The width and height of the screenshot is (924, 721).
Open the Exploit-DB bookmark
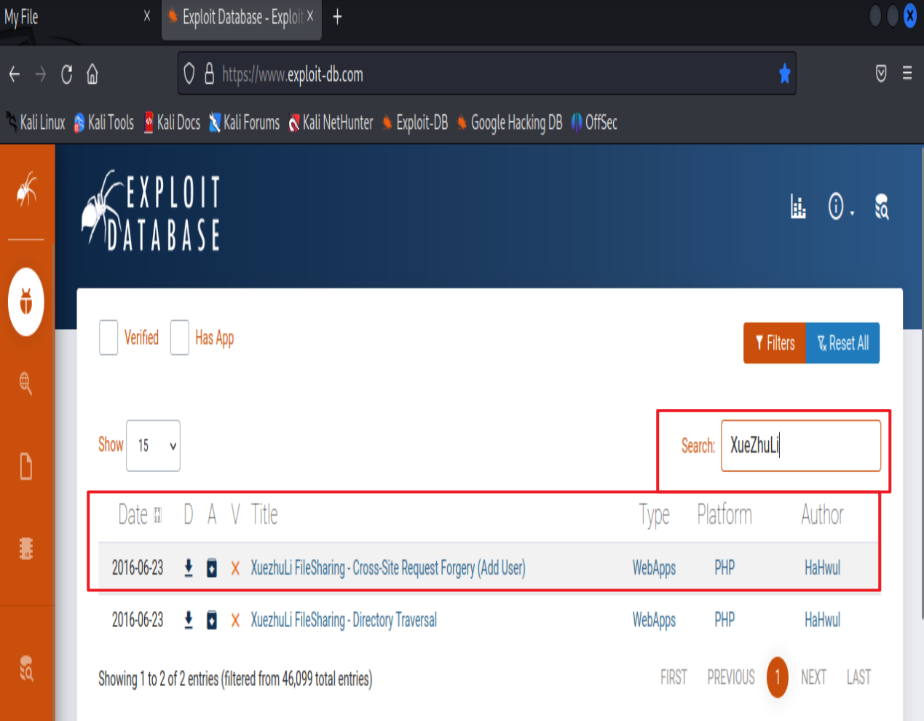(415, 122)
